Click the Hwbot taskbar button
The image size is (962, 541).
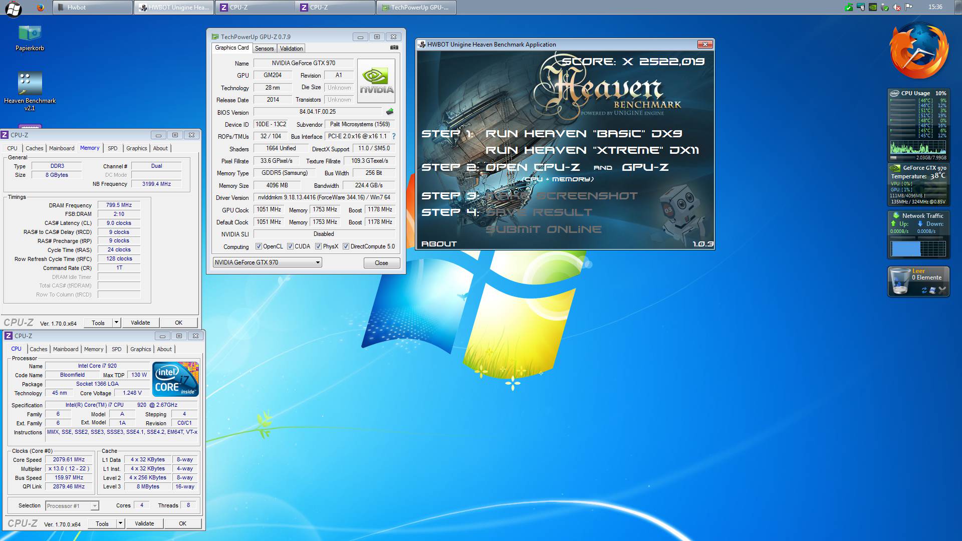coord(93,8)
